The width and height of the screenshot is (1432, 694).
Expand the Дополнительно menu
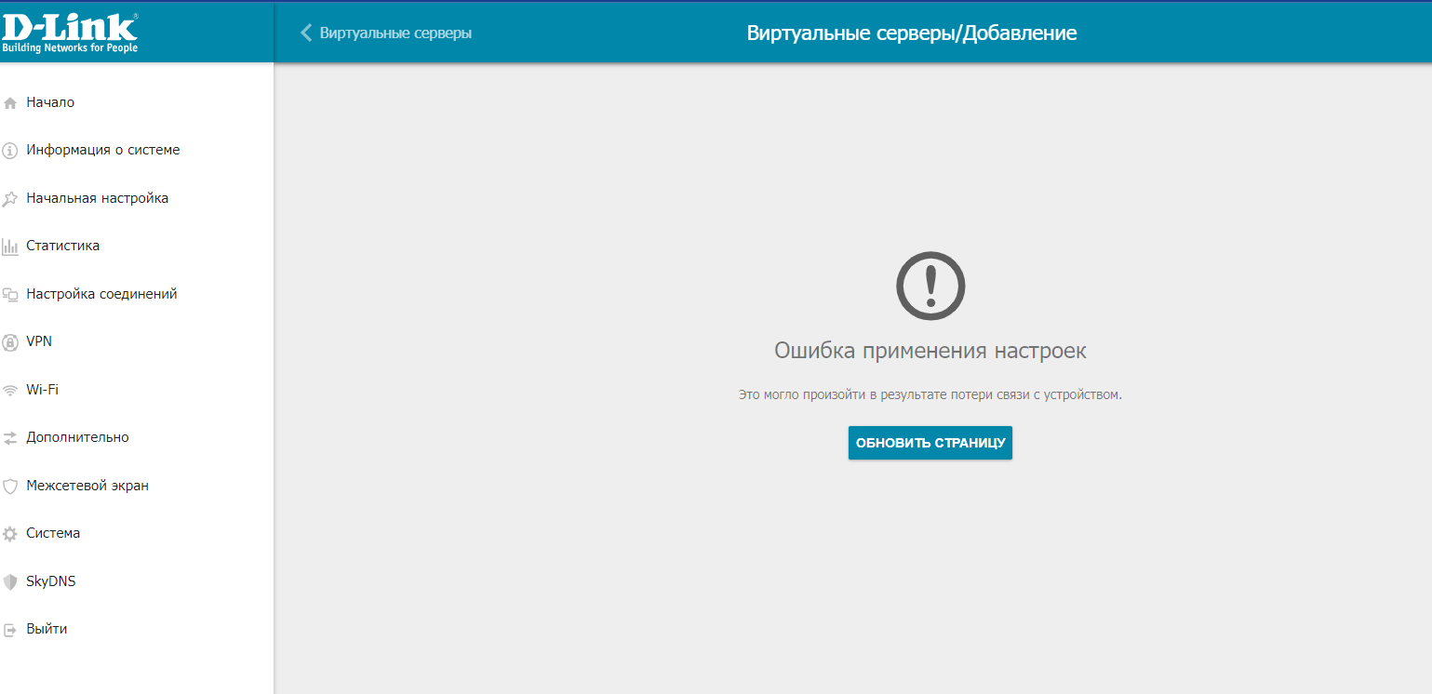tap(77, 437)
